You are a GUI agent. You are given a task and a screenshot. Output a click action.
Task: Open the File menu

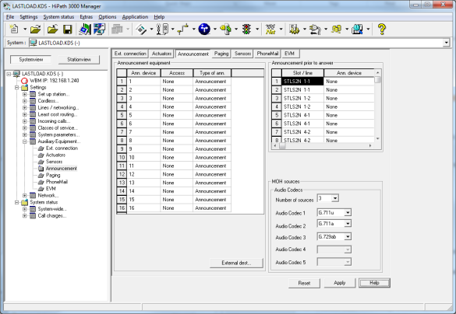coord(10,17)
